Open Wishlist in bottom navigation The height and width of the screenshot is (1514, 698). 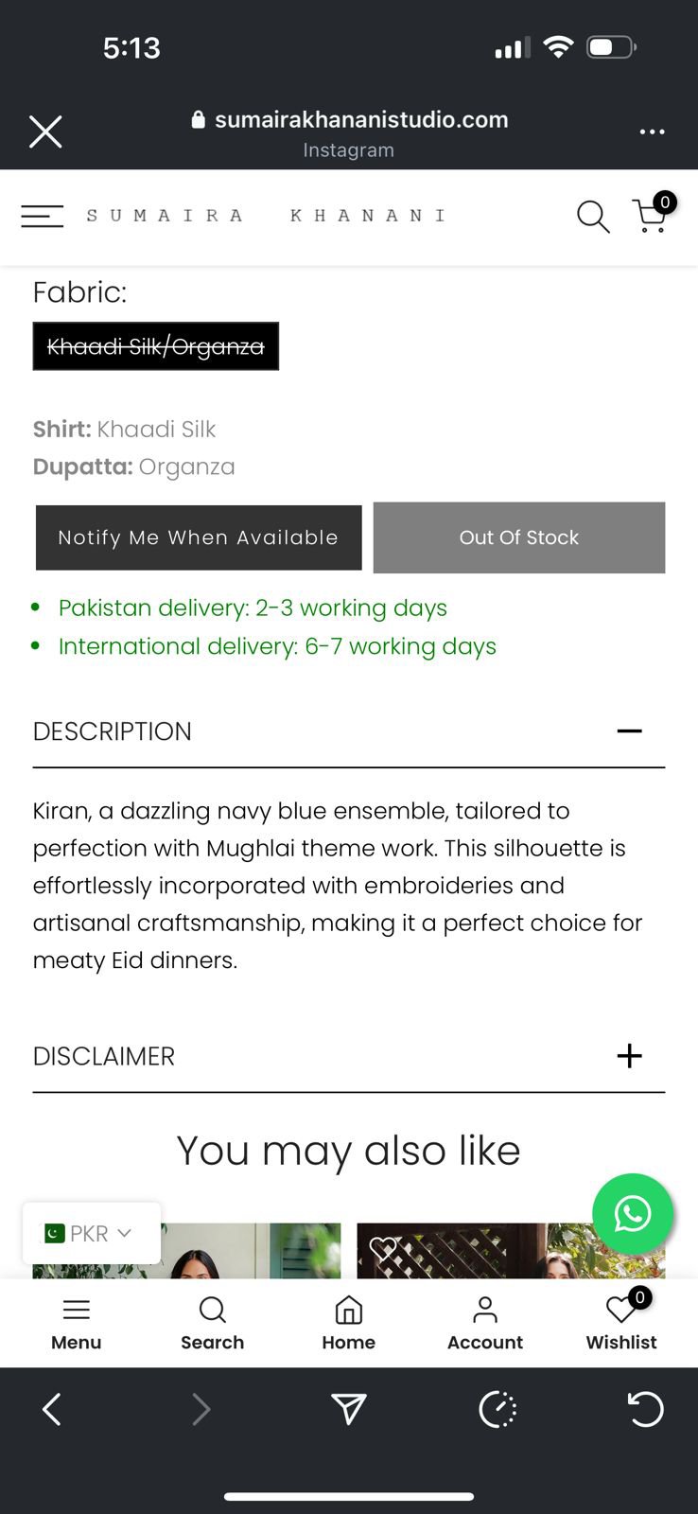coord(620,1323)
